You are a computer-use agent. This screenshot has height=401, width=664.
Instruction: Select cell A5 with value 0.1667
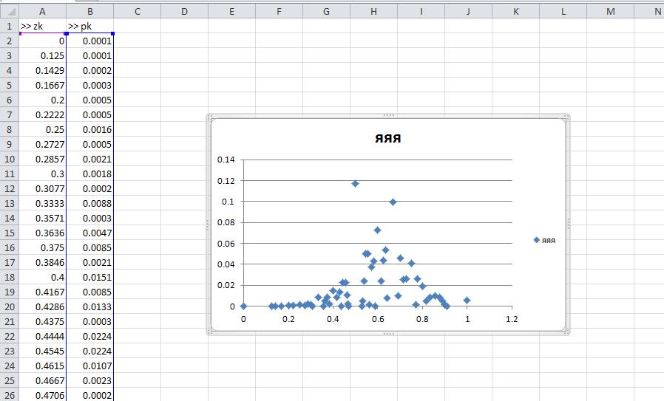(42, 86)
